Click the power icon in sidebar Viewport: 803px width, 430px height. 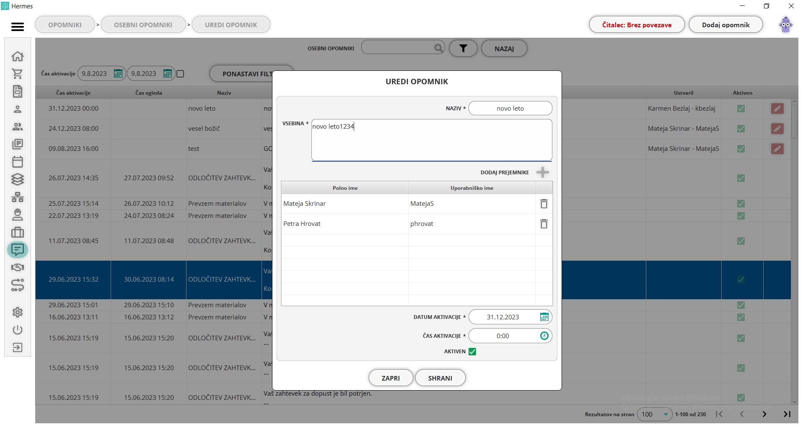click(18, 330)
